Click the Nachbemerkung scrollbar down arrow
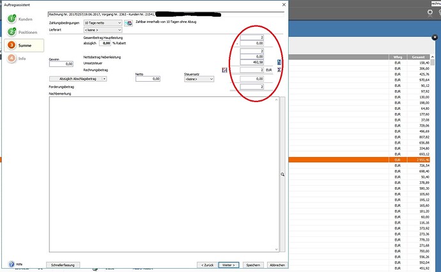 276,249
